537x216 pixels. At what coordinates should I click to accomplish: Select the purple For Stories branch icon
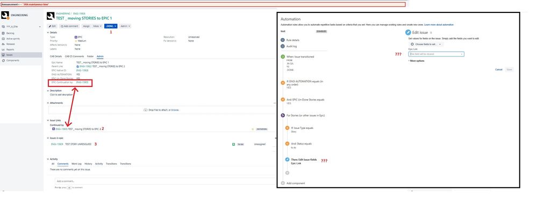(x=283, y=116)
